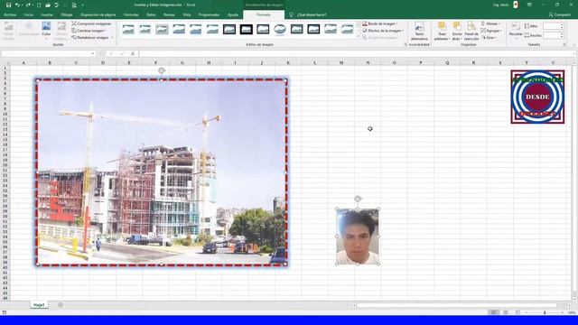Apply the thick black frame picture style
Screen dimensions: 578x325
(246, 29)
